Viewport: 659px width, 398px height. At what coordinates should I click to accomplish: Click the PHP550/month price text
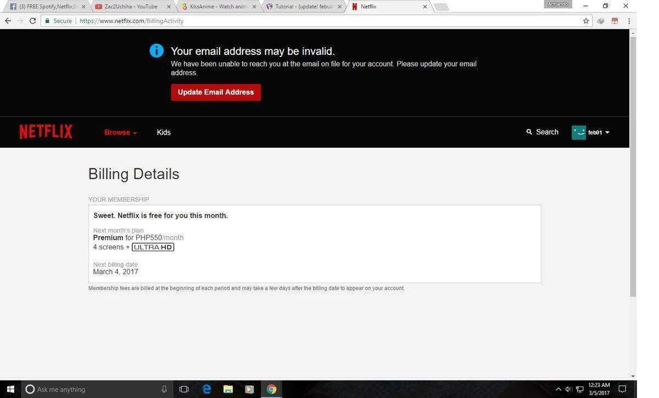click(x=159, y=238)
